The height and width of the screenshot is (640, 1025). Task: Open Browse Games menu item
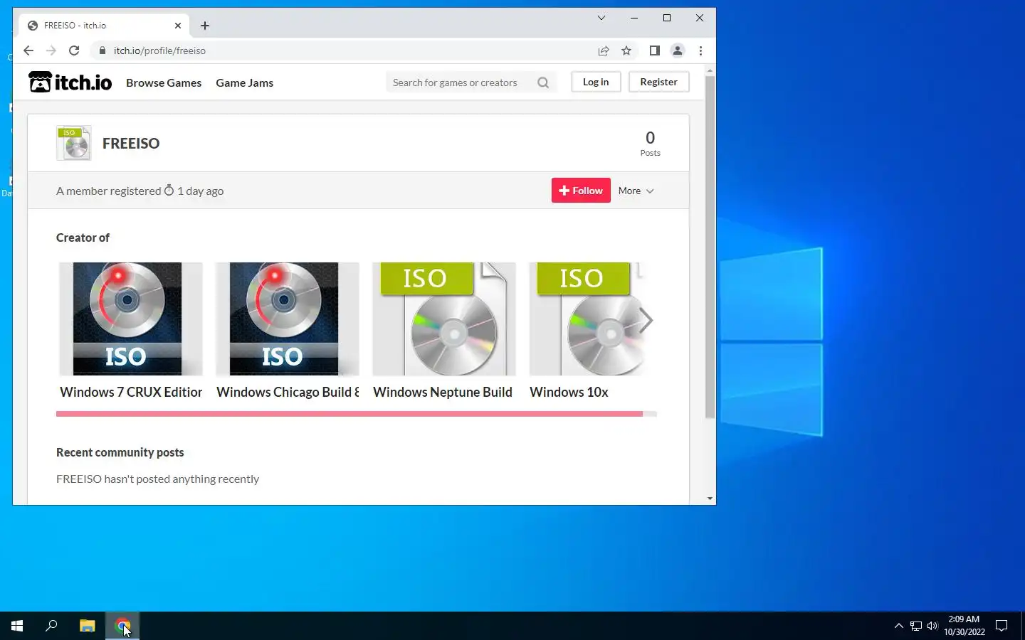[x=164, y=82]
